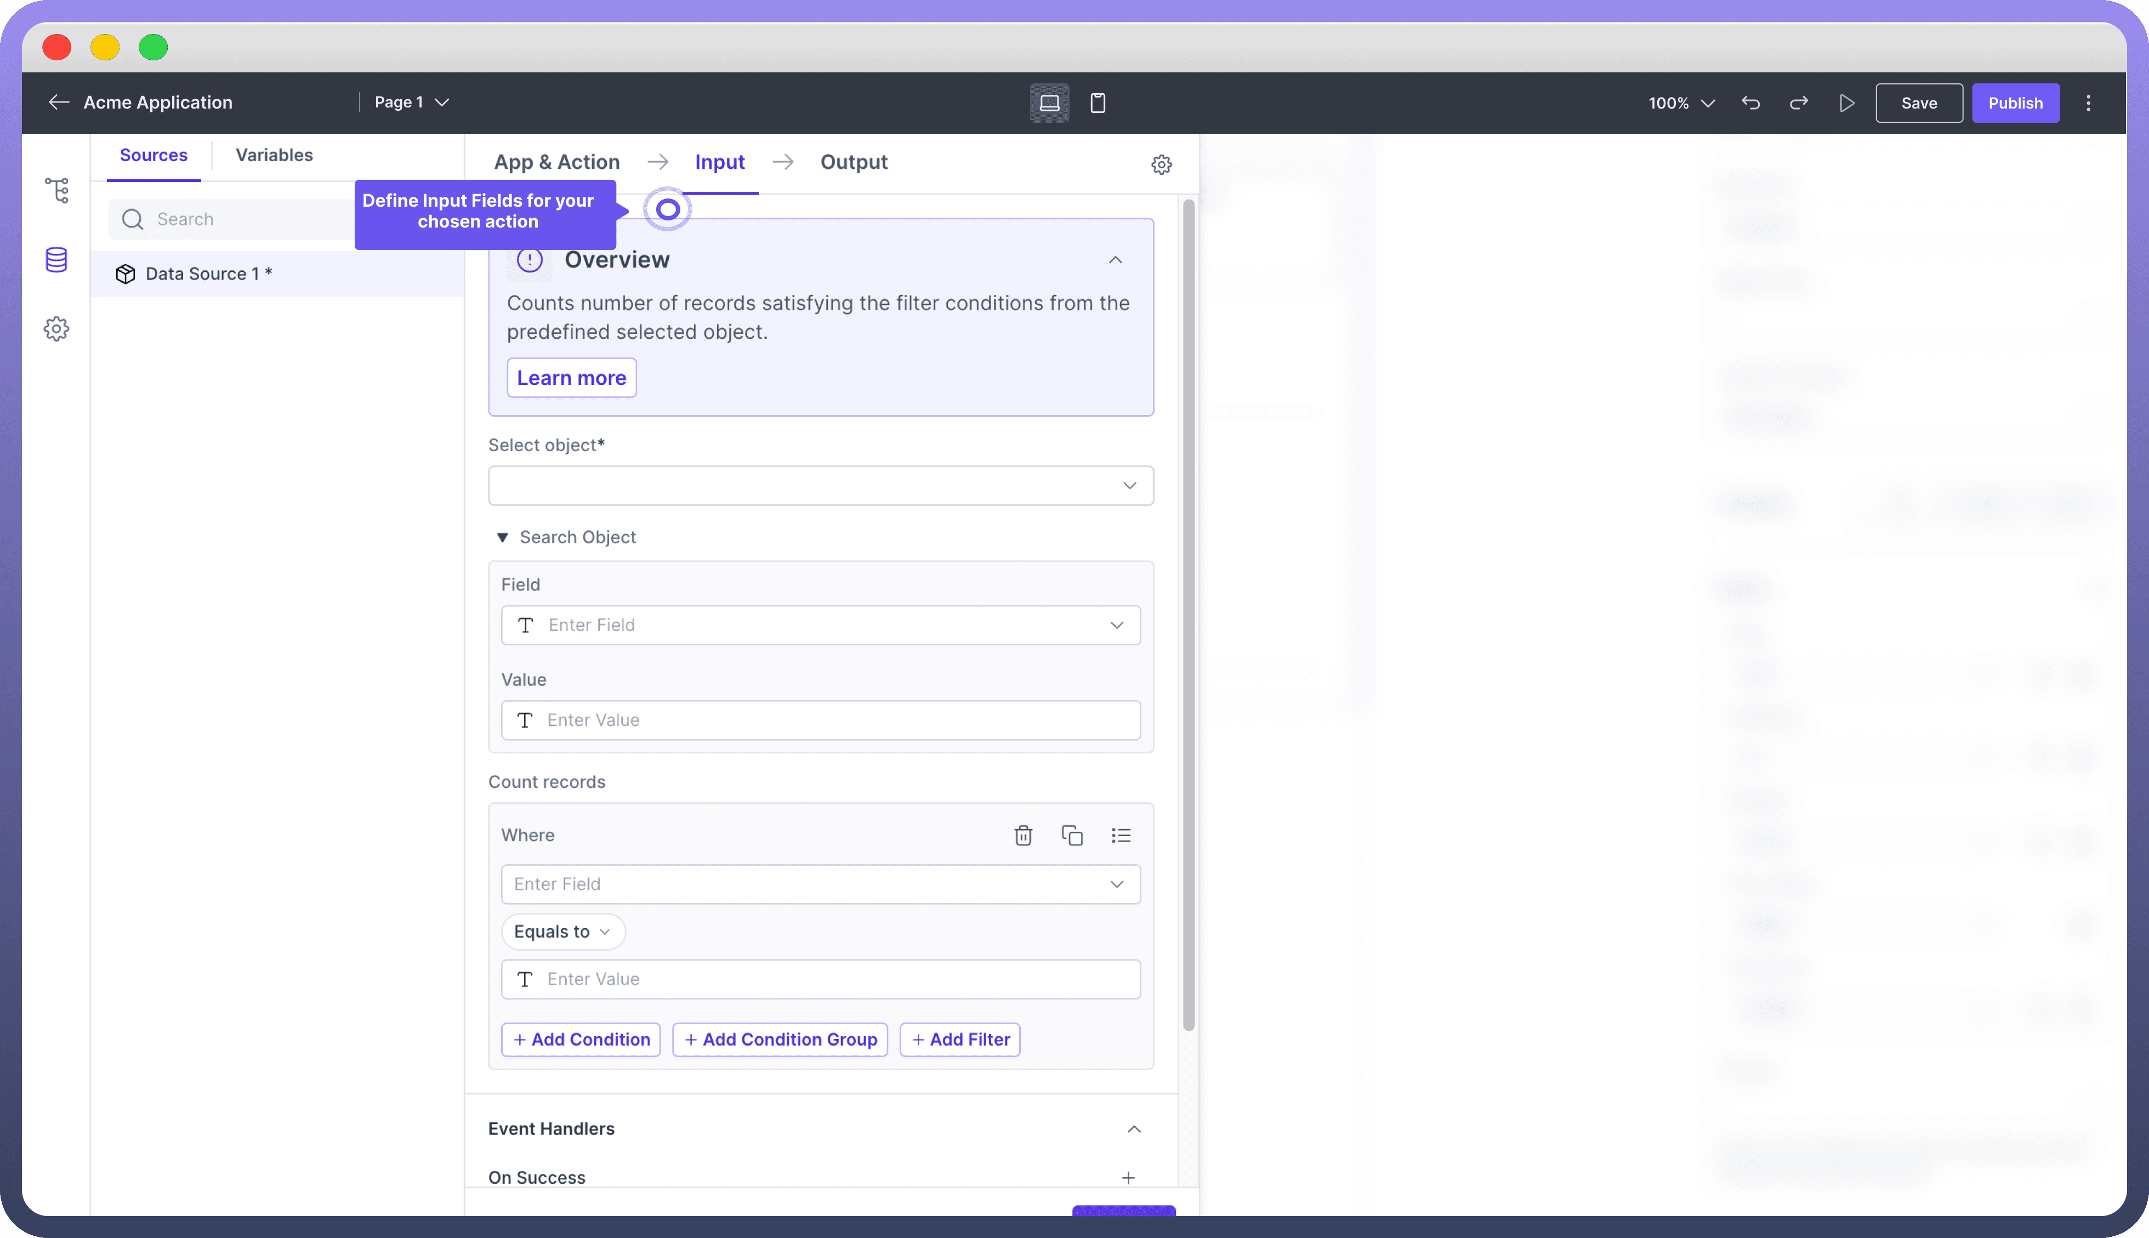Open the action settings gear icon
Image resolution: width=2149 pixels, height=1238 pixels.
tap(1161, 164)
